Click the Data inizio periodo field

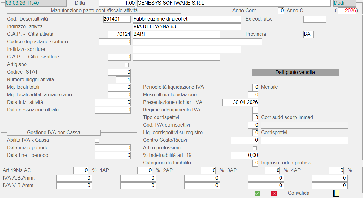click(x=112, y=148)
